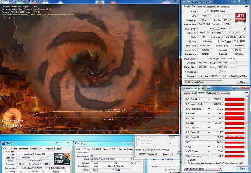This screenshot has height=173, width=251.
Task: Click the GPU name field ASUS EAH6850 Series
Action: [x=215, y=12]
